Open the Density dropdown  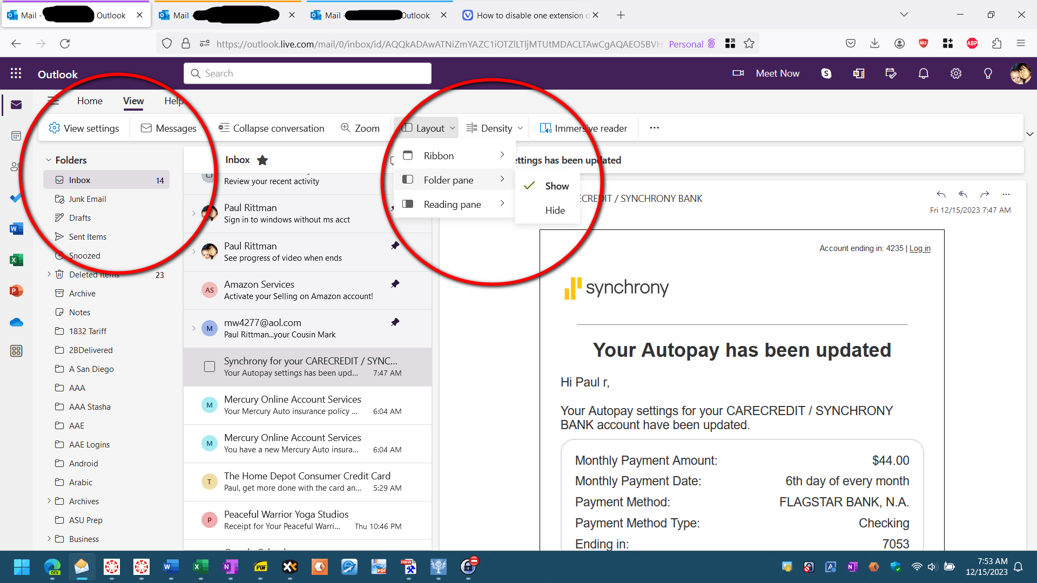pos(495,128)
